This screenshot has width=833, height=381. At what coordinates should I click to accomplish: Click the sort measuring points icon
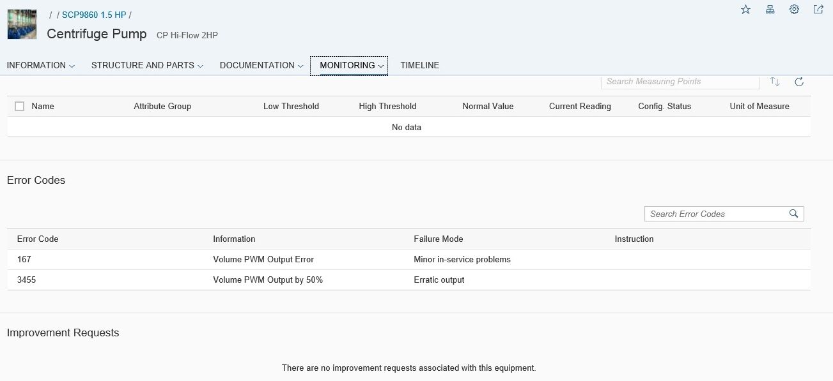point(775,82)
